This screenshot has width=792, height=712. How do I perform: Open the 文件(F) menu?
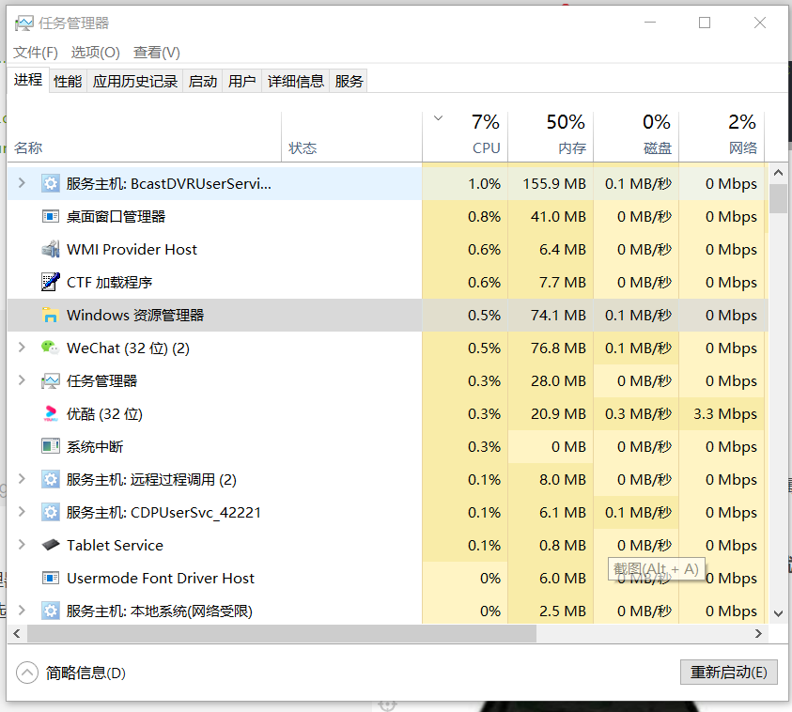tap(36, 53)
